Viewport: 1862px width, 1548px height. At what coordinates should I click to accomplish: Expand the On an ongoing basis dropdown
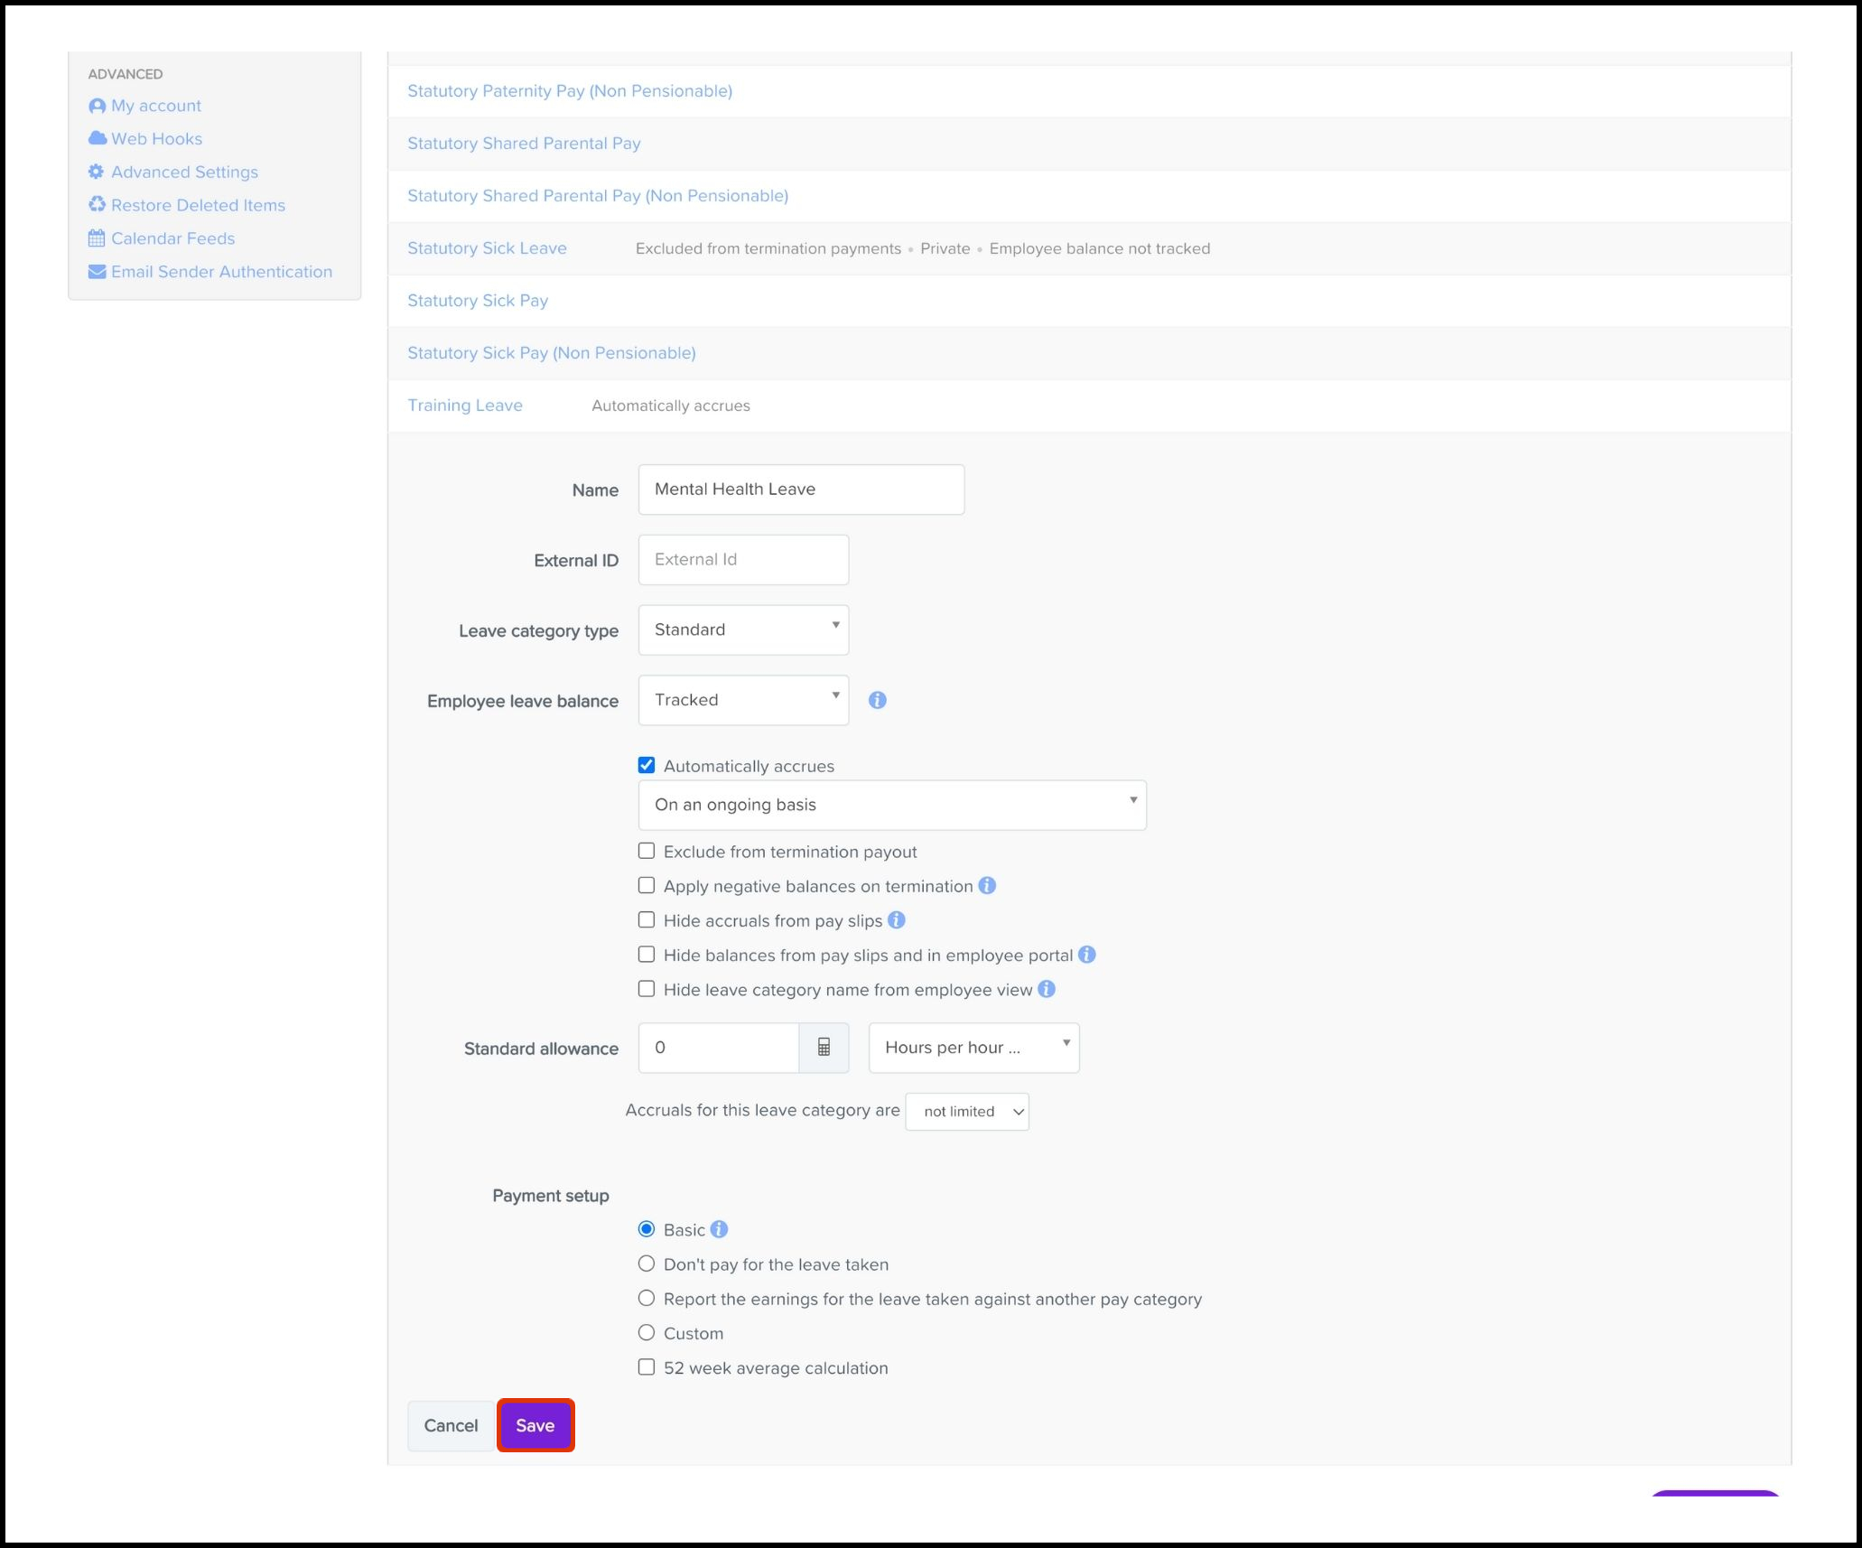(x=891, y=805)
